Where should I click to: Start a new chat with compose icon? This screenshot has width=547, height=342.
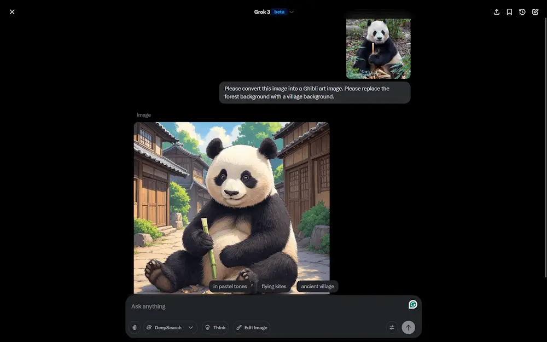point(535,12)
